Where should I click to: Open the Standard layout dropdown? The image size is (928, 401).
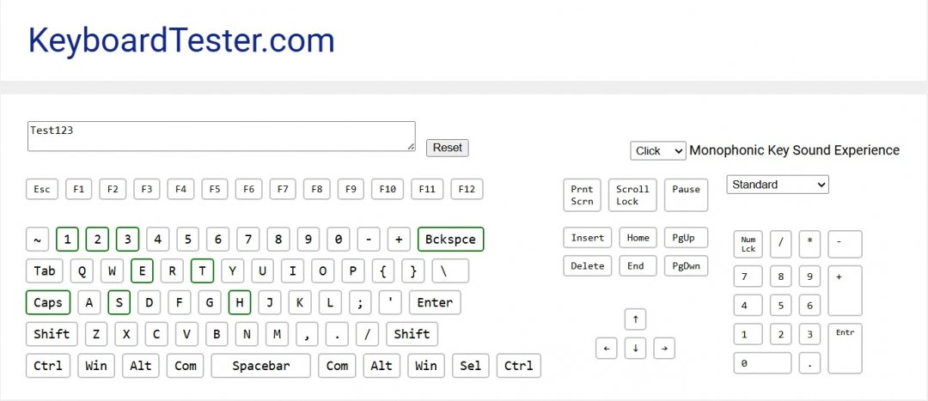(x=777, y=185)
